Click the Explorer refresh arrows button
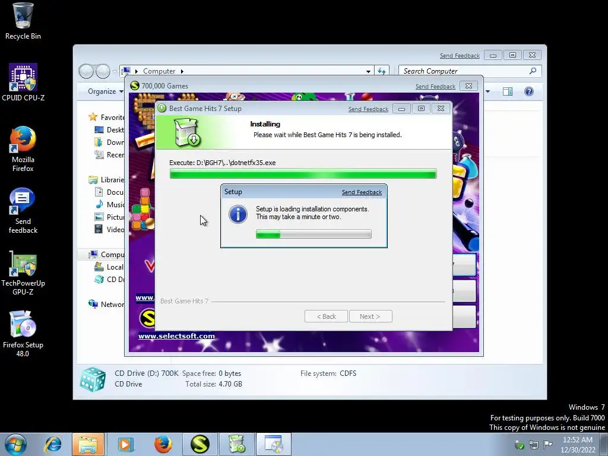 pos(382,71)
